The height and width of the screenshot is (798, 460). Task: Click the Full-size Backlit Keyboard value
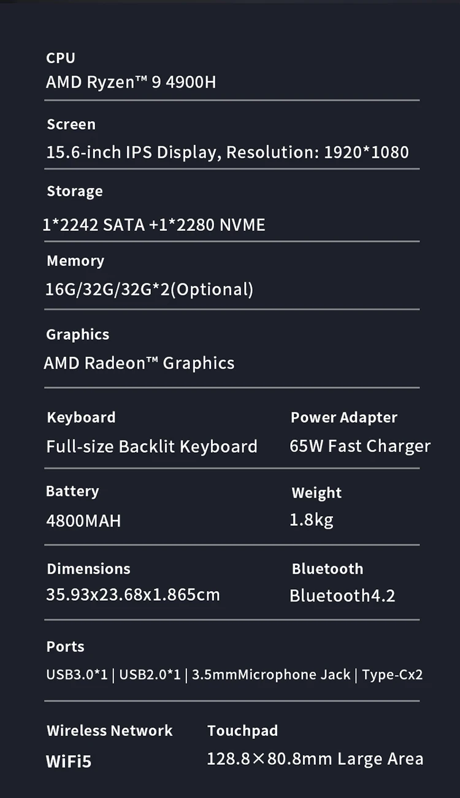click(x=151, y=446)
